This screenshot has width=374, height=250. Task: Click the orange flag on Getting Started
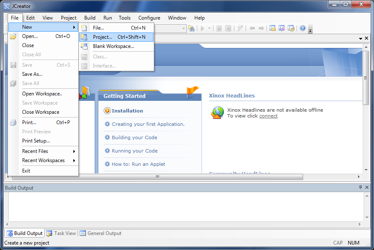coord(192,91)
